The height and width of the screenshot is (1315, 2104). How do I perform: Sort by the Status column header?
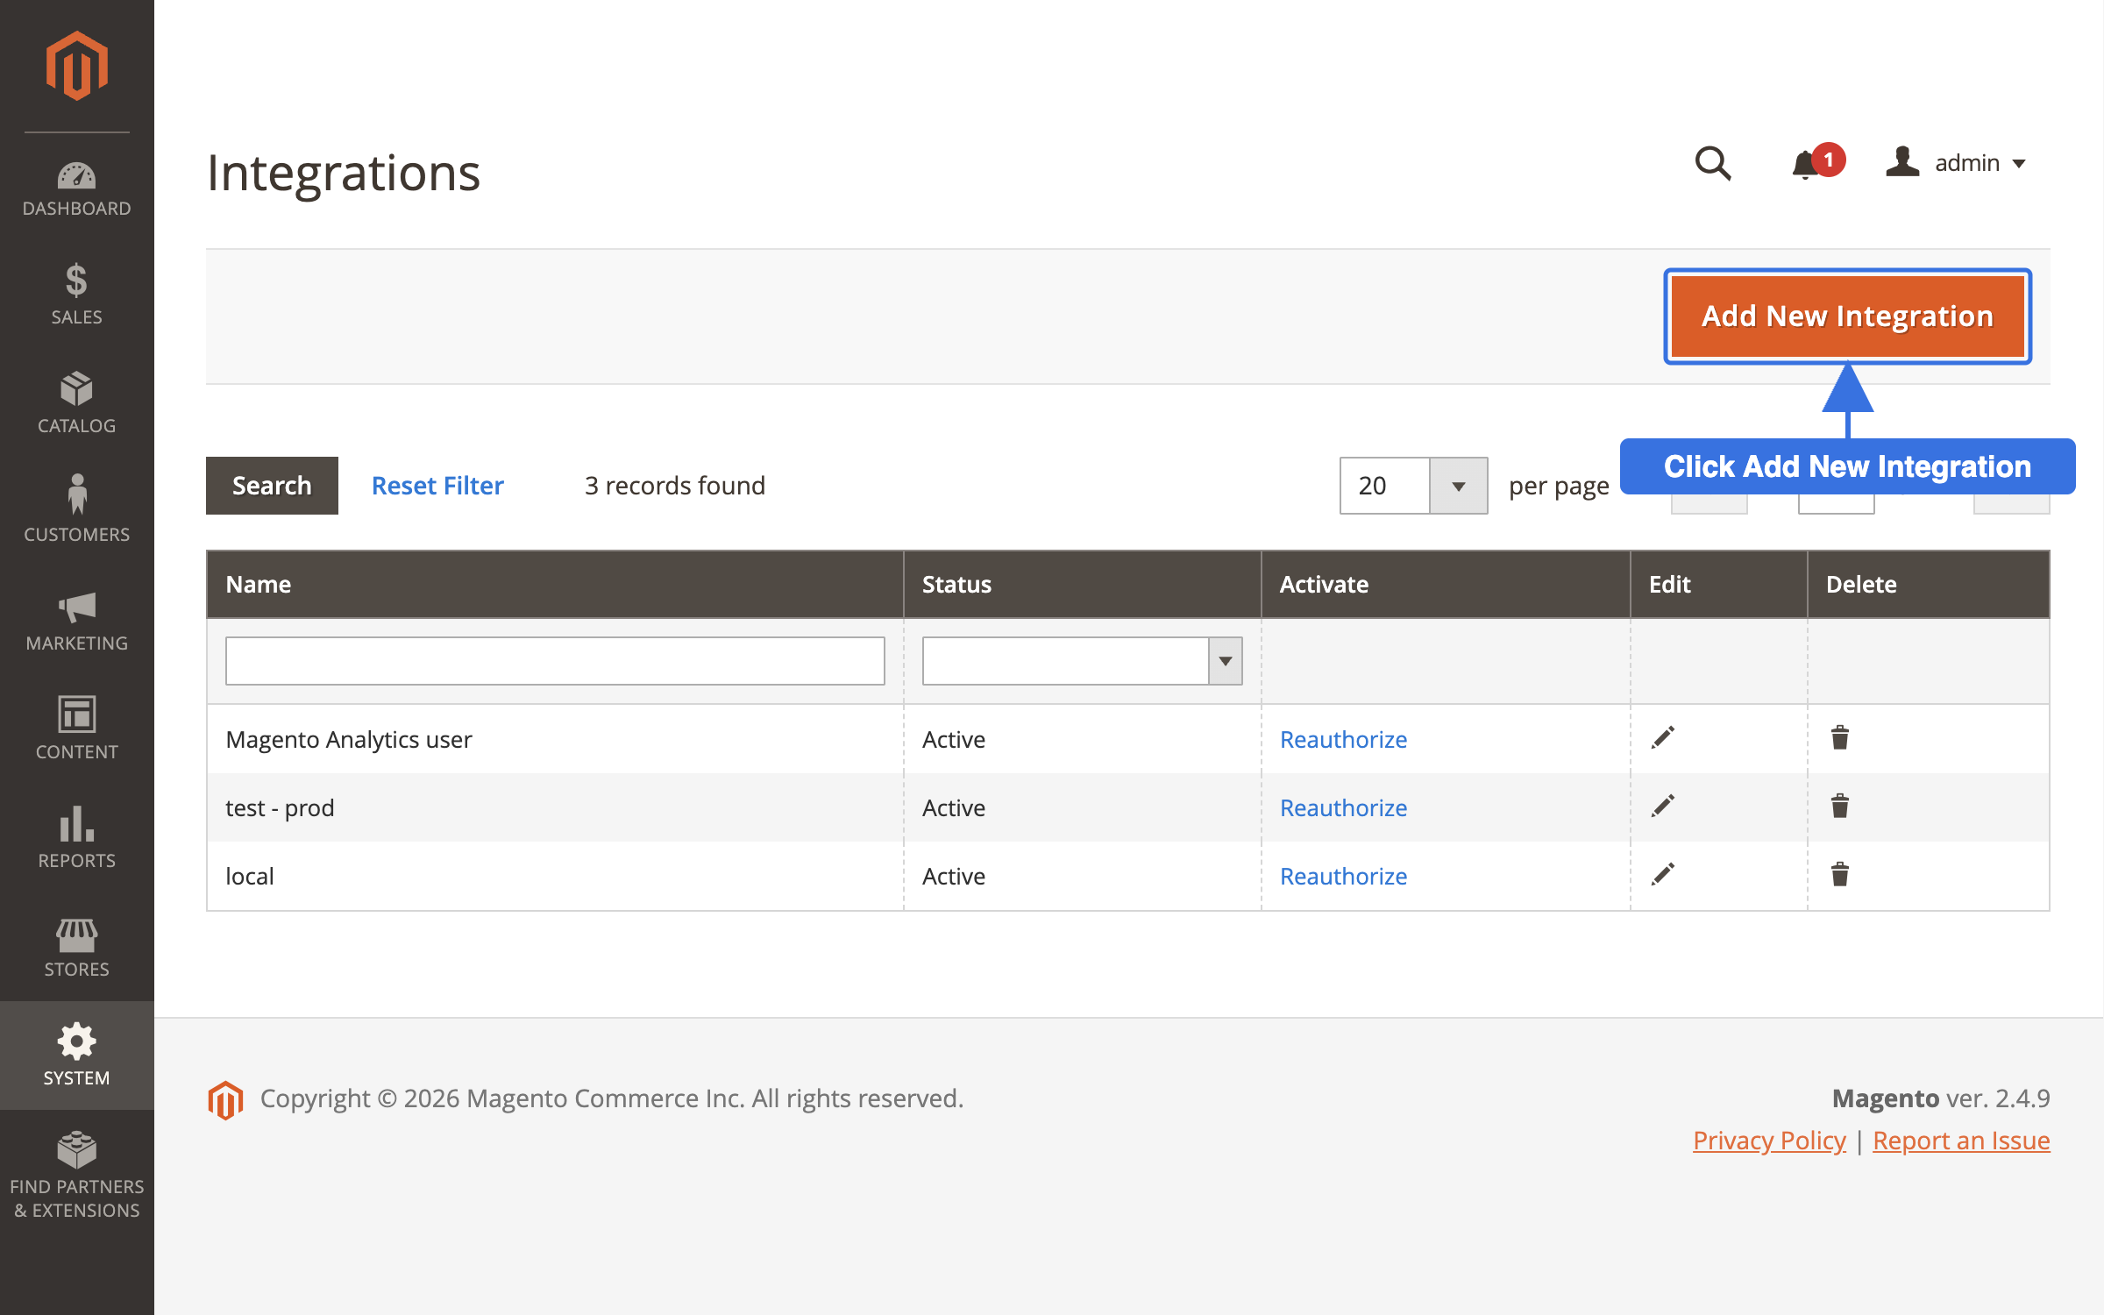pyautogui.click(x=1083, y=585)
